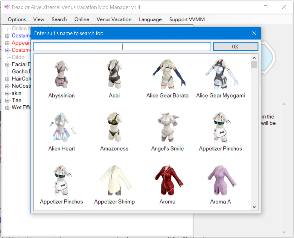Viewport: 294px width, 238px height.
Task: Open the Venus Vacation menu
Action: tap(114, 19)
